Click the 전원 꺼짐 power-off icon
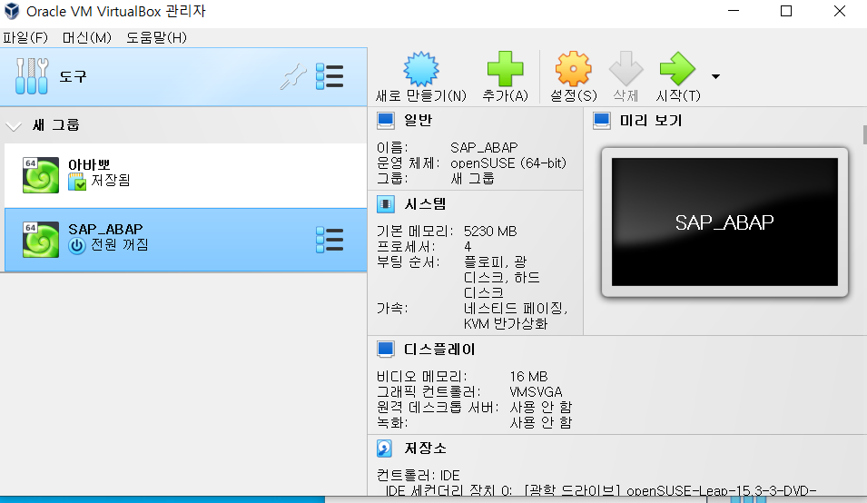This screenshot has height=503, width=867. 77,245
